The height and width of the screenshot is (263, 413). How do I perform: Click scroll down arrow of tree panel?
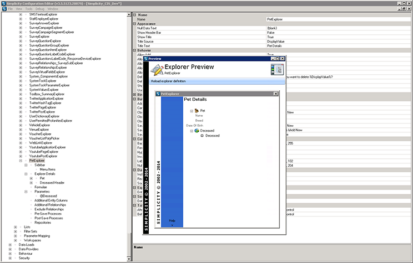pos(129,259)
